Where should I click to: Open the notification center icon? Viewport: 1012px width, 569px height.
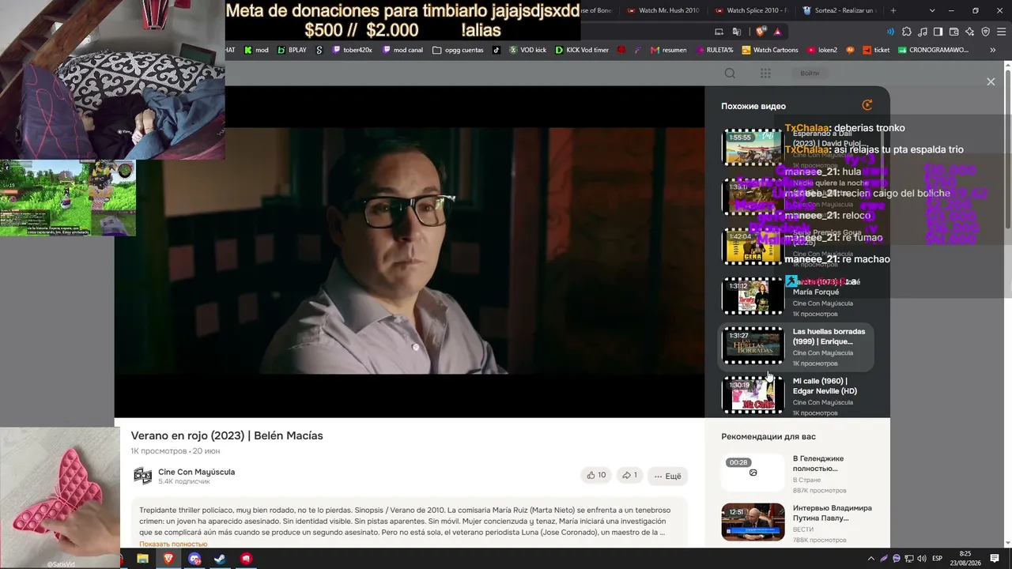(995, 559)
